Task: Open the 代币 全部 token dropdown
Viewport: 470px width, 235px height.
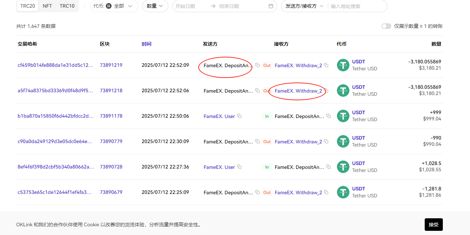Action: click(114, 6)
